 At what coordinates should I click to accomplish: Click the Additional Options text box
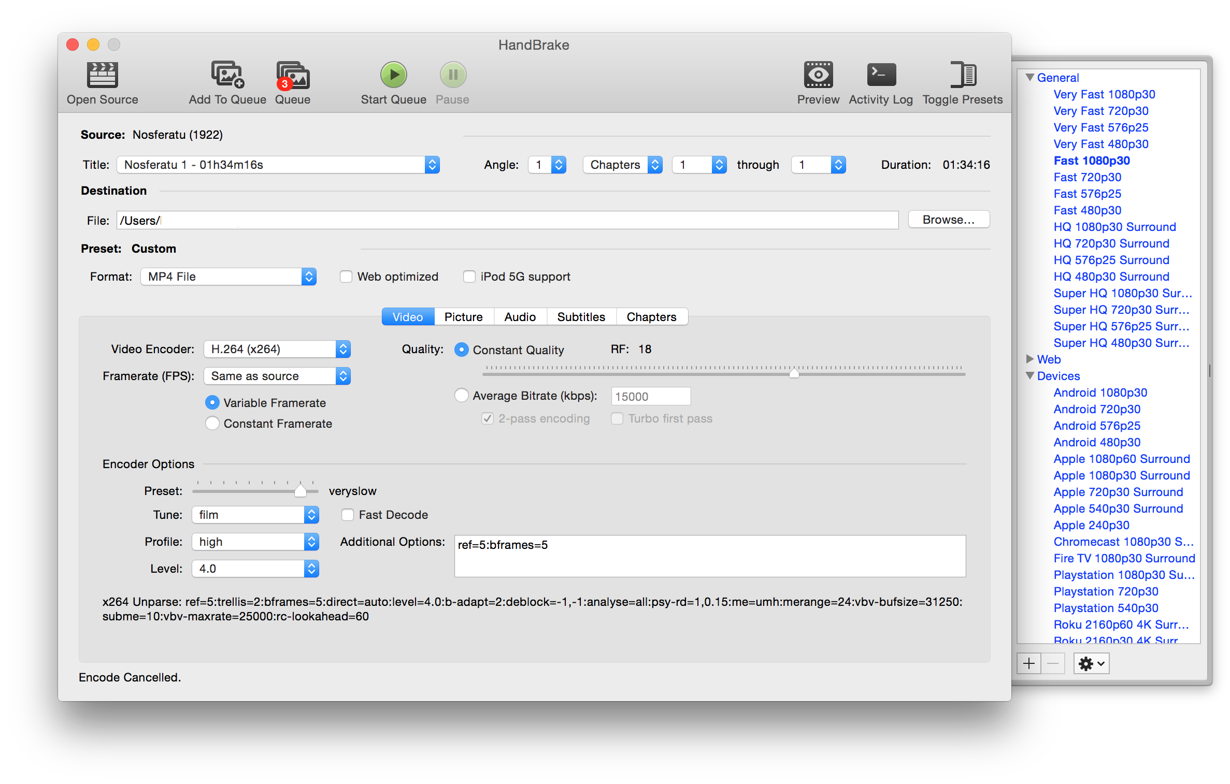coord(710,556)
